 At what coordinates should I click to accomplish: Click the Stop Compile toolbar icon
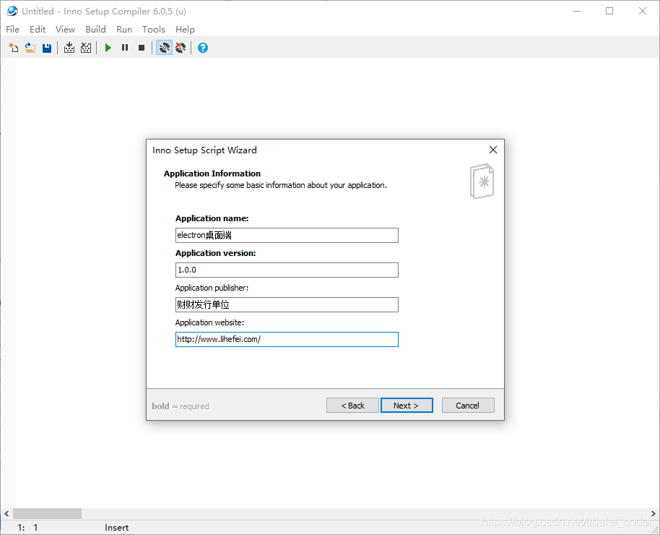86,48
